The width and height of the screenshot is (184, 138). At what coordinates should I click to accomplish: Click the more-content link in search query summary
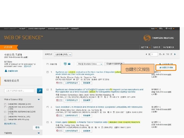(x=28, y=66)
